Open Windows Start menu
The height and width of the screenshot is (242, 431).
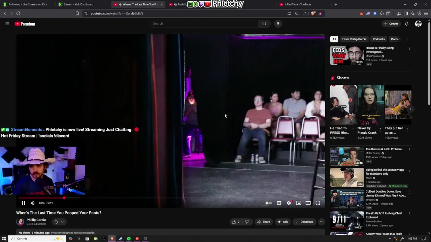click(4, 239)
